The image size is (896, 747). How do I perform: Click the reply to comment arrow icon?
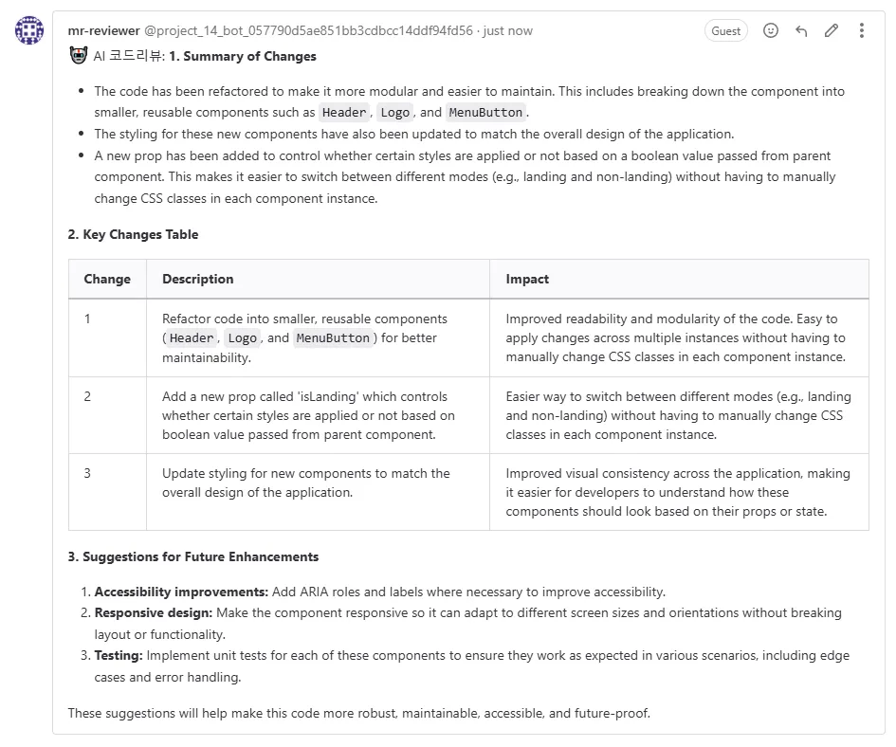click(x=801, y=30)
